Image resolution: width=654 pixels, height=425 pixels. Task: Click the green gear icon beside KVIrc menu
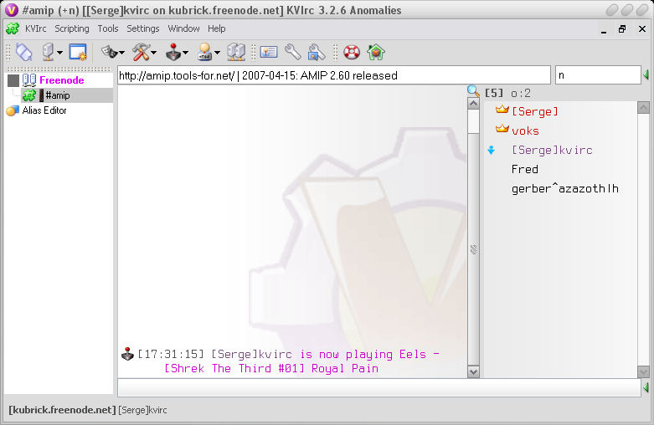point(13,28)
